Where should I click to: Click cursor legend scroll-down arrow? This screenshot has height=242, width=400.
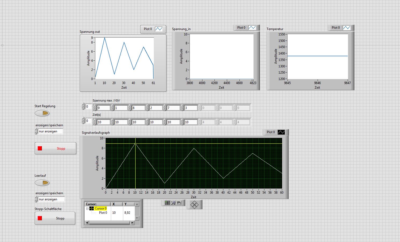pos(137,218)
